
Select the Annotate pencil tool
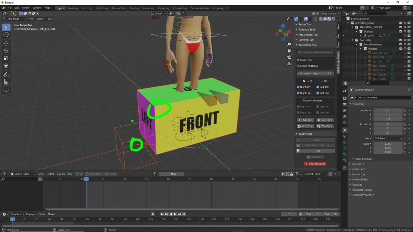click(6, 74)
